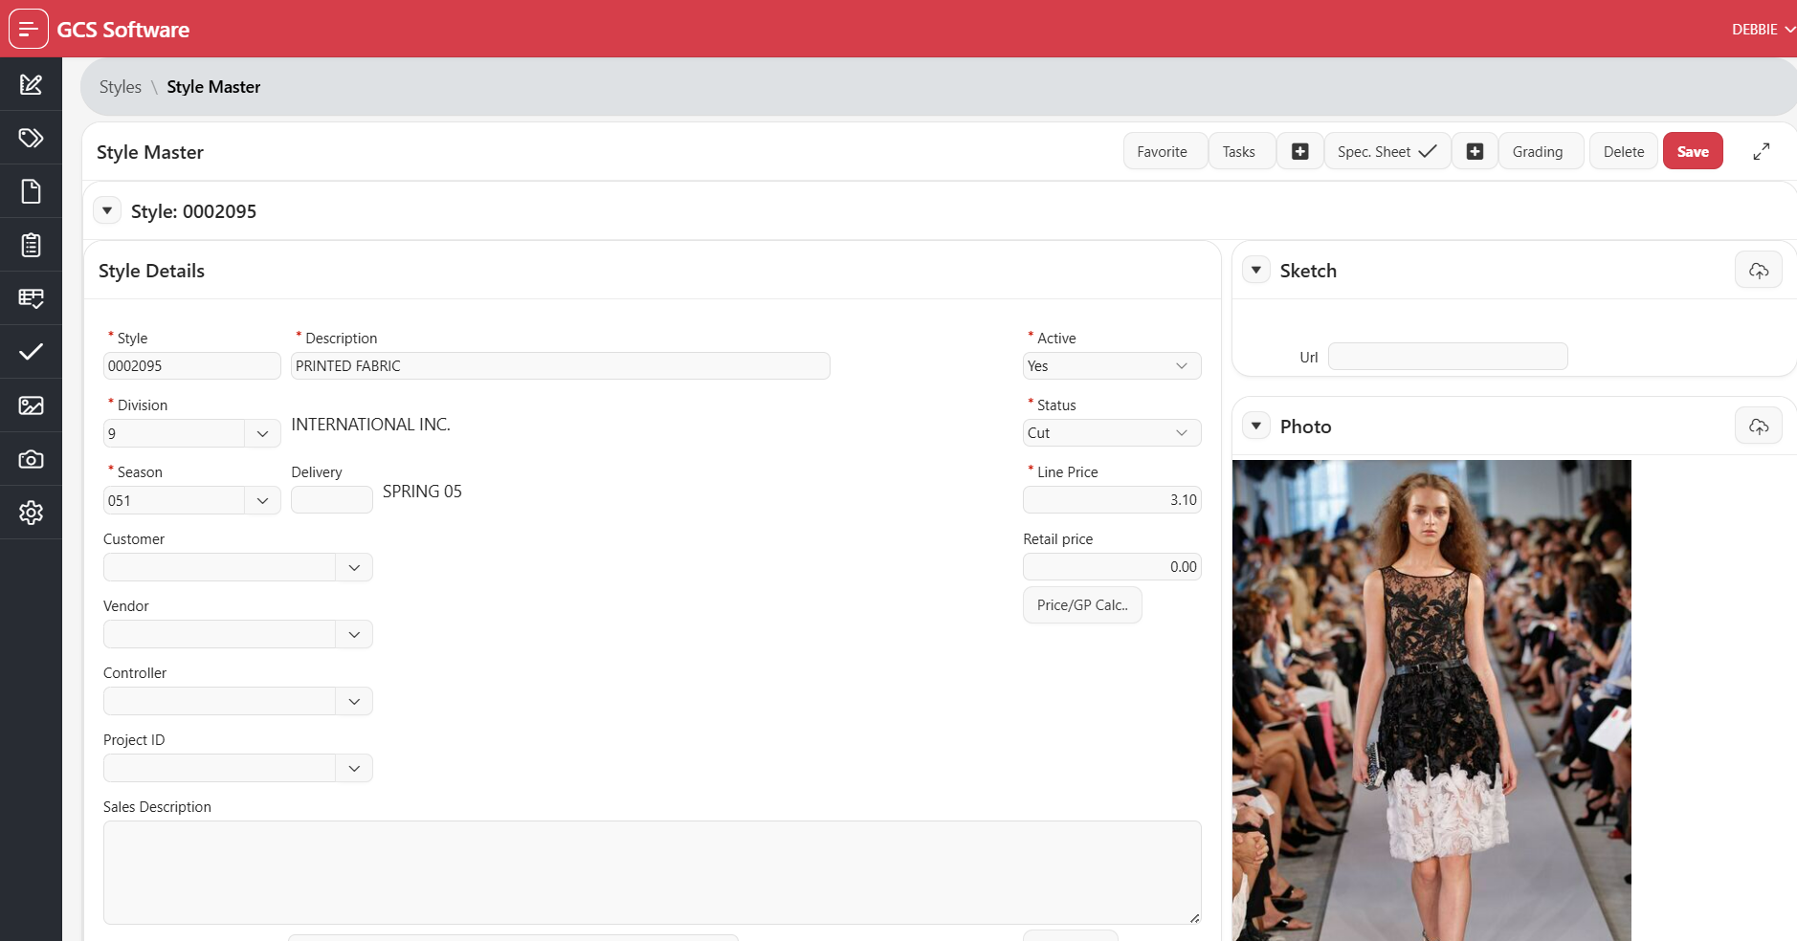The image size is (1797, 941).
Task: Open the Active dropdown set to Yes
Action: point(1112,366)
